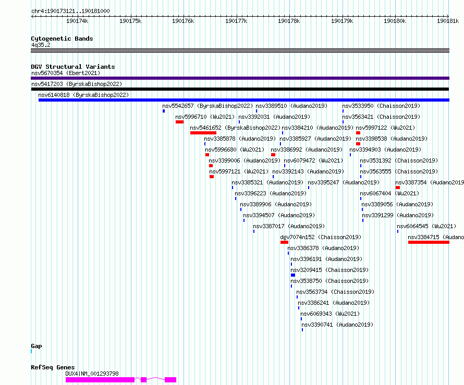Open the nsv3394507 (Audano2019) label
Image resolution: width=464 pixels, height=385 pixels.
coord(279,215)
